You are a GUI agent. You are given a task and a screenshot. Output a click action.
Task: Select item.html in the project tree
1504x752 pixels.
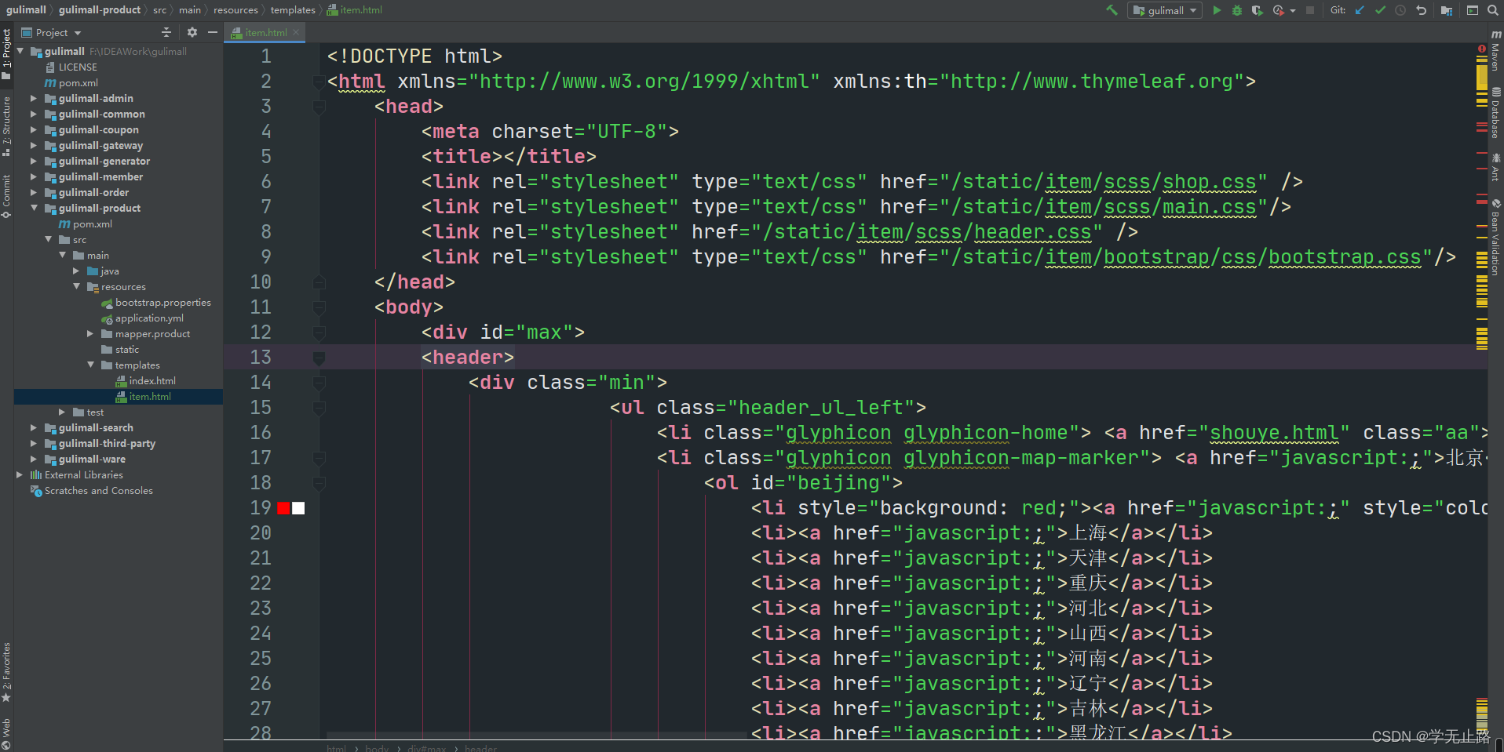150,397
